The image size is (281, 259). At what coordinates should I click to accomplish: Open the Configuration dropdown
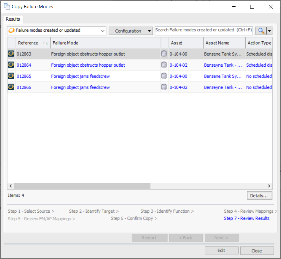pyautogui.click(x=130, y=31)
